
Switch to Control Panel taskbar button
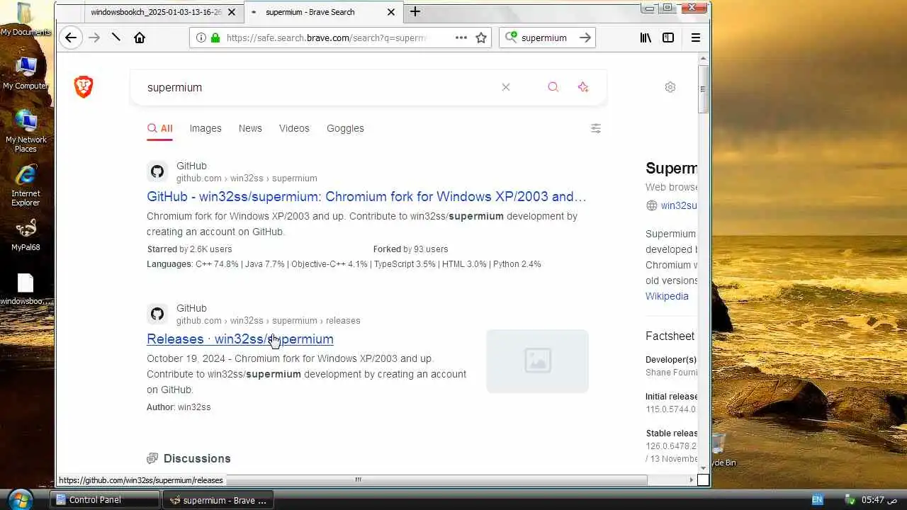[106, 500]
